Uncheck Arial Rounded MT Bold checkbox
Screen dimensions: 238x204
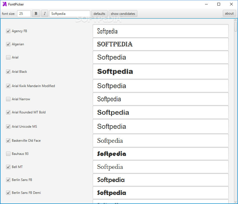click(8, 112)
